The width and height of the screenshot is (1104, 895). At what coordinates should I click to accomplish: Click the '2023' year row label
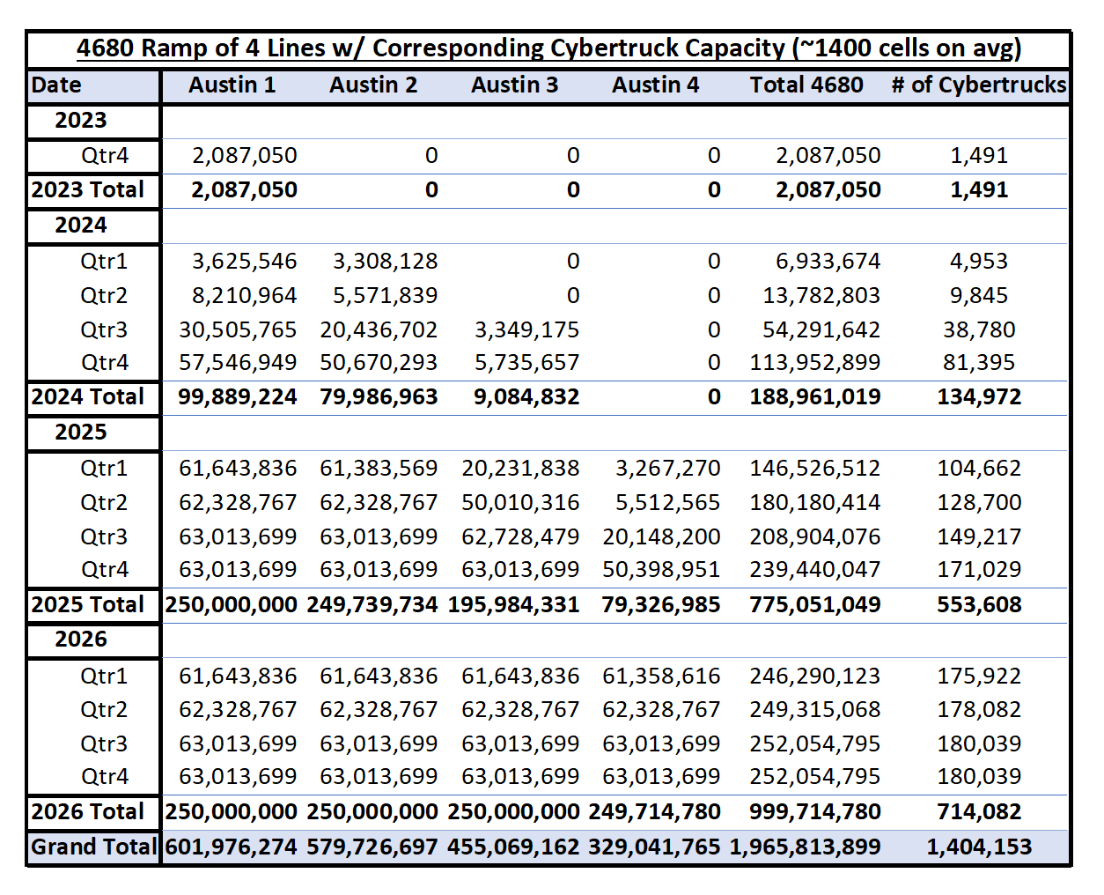[81, 121]
